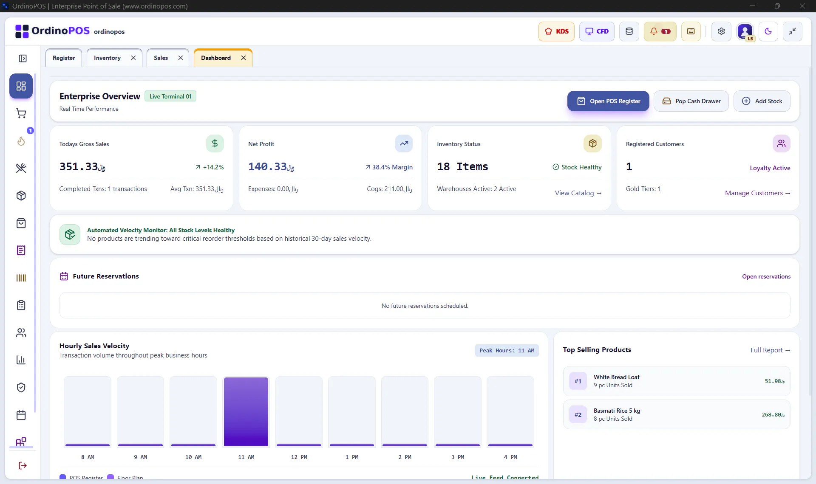The height and width of the screenshot is (484, 816).
Task: Switch to the Inventory tab
Action: click(107, 58)
